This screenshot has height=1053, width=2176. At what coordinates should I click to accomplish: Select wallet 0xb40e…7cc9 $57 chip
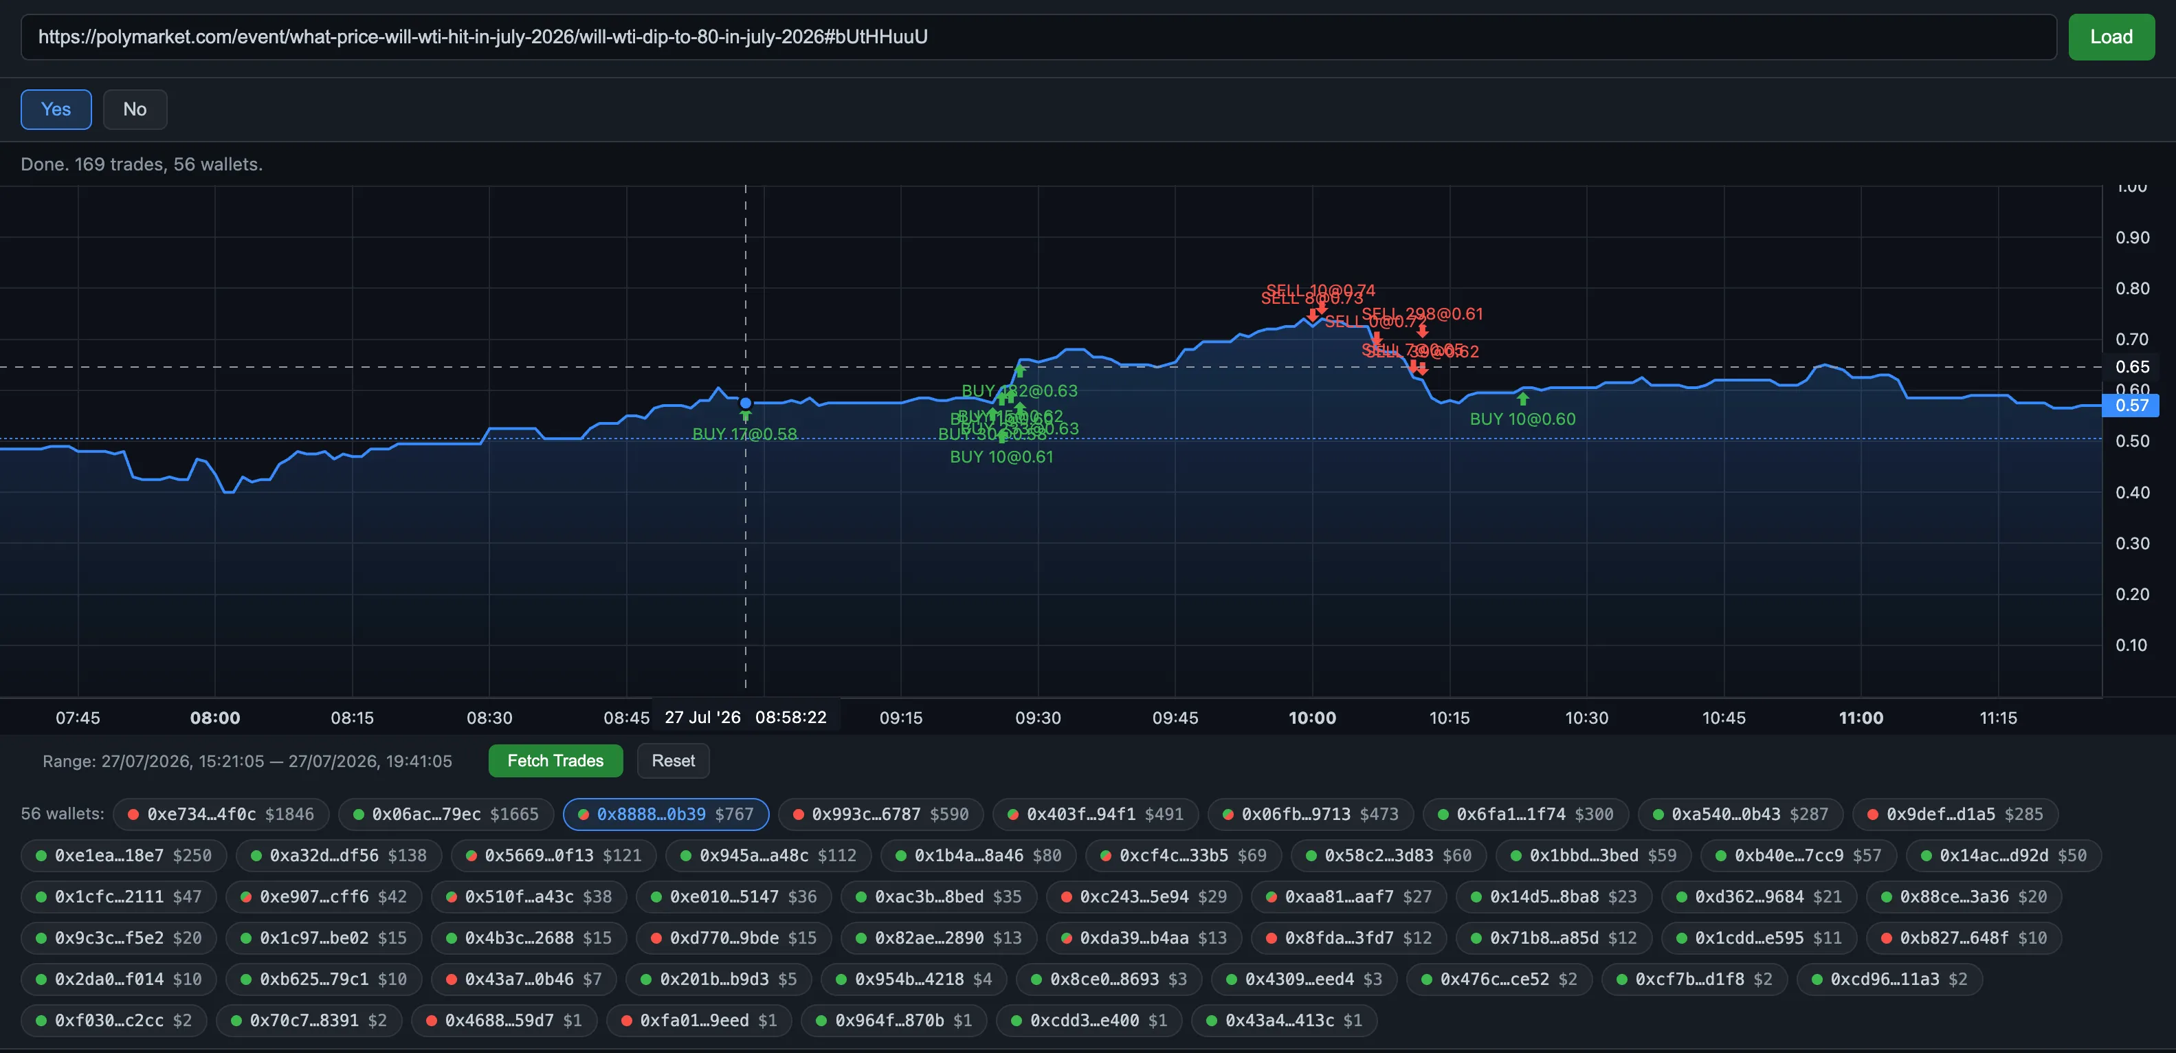pyautogui.click(x=1799, y=856)
